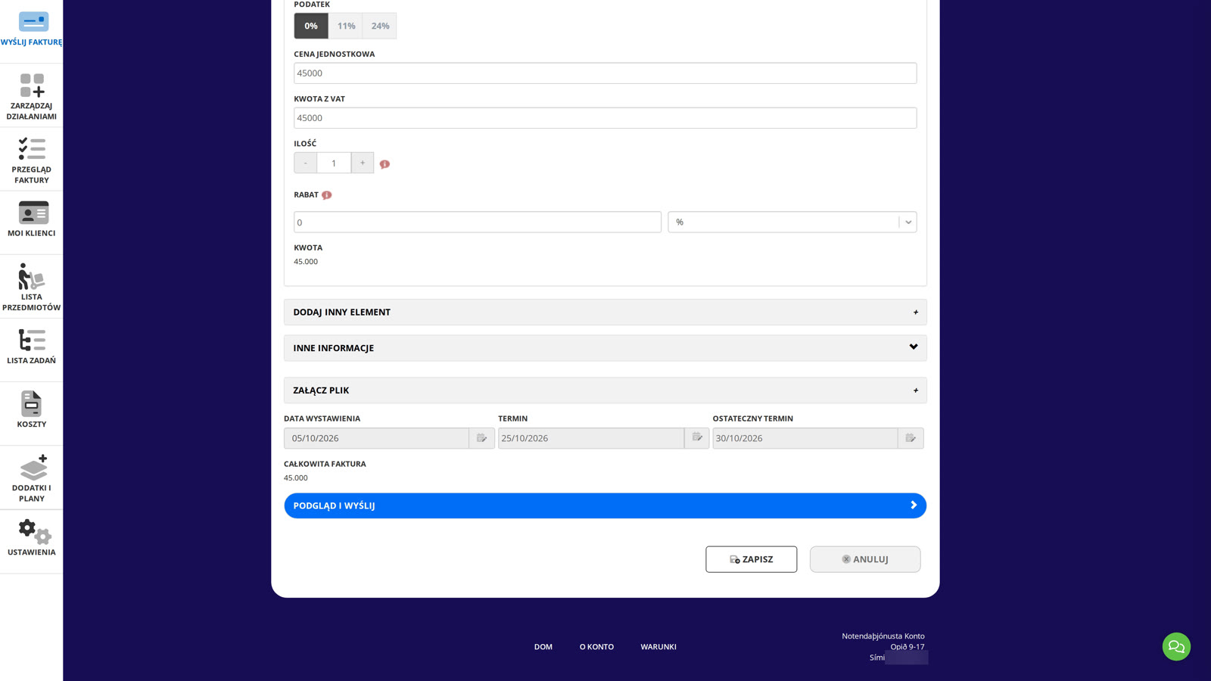1211x681 pixels.
Task: Open the Warunki footer link
Action: coord(658,647)
